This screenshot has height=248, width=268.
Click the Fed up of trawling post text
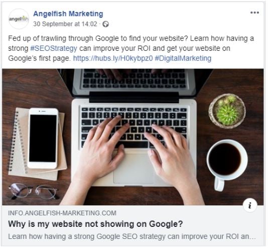(131, 48)
